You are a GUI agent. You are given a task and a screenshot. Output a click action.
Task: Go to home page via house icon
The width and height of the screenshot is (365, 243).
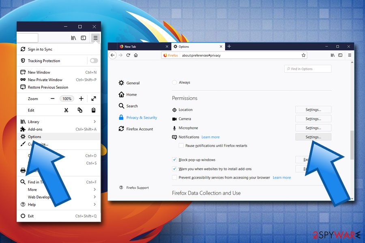(x=136, y=55)
